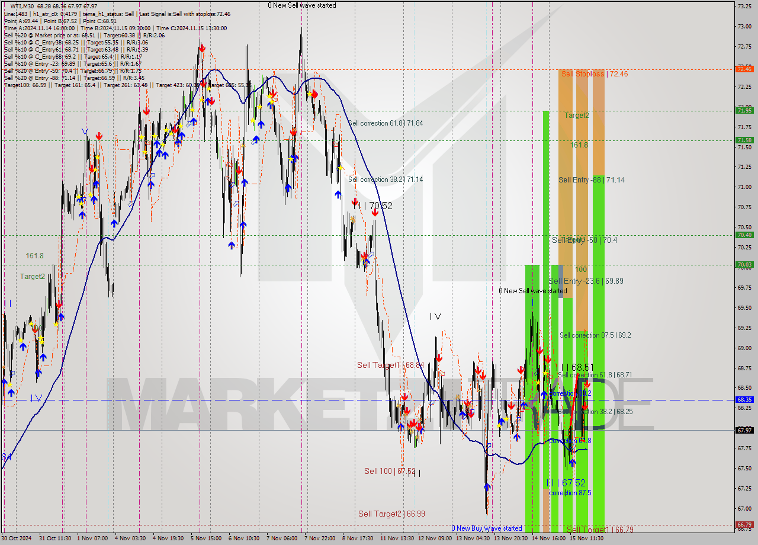This screenshot has width=758, height=545.
Task: Click the 67.00 price axis value
Action: [744, 508]
